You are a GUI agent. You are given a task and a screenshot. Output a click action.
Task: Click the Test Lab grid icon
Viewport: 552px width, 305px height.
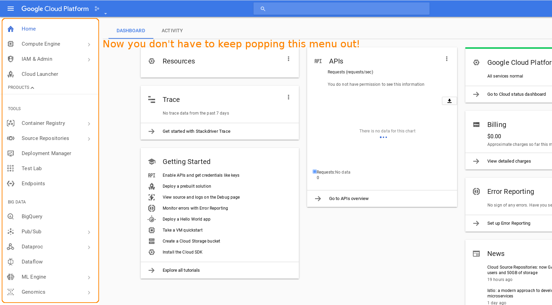[11, 168]
